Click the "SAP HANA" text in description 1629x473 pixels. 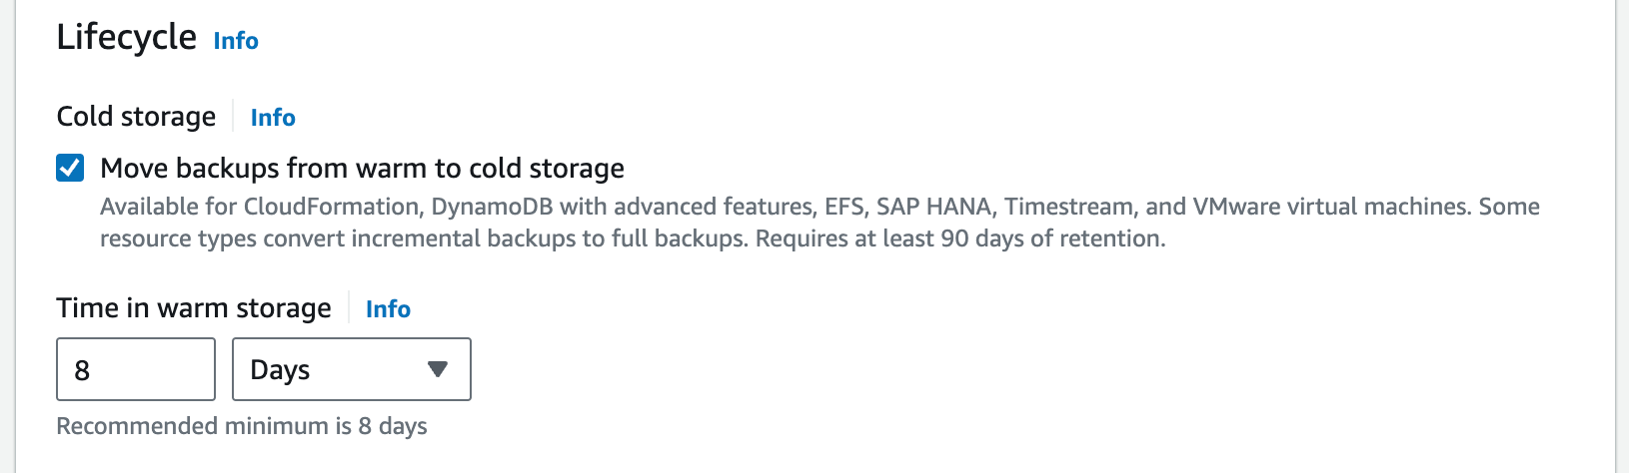[x=933, y=207]
